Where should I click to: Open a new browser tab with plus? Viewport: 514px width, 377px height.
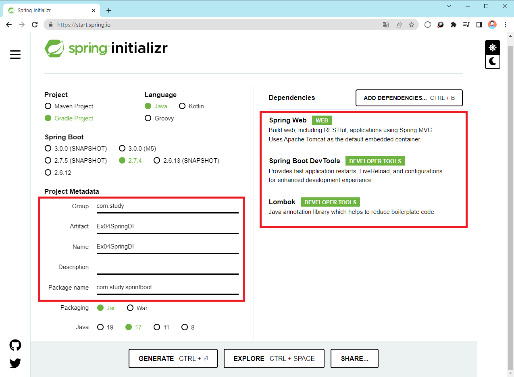[x=108, y=10]
